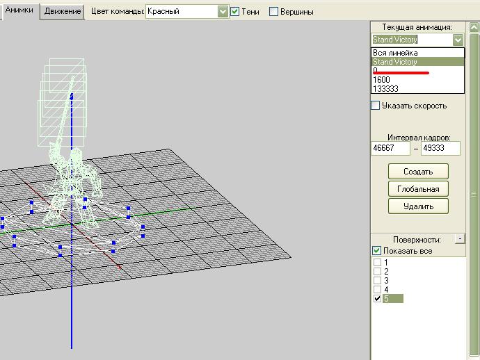Screen dimensions: 480x360
Task: Tick the Указать скорость checkbox
Action: (376, 106)
